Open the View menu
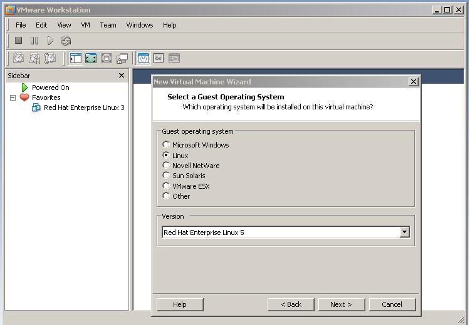 (x=64, y=25)
